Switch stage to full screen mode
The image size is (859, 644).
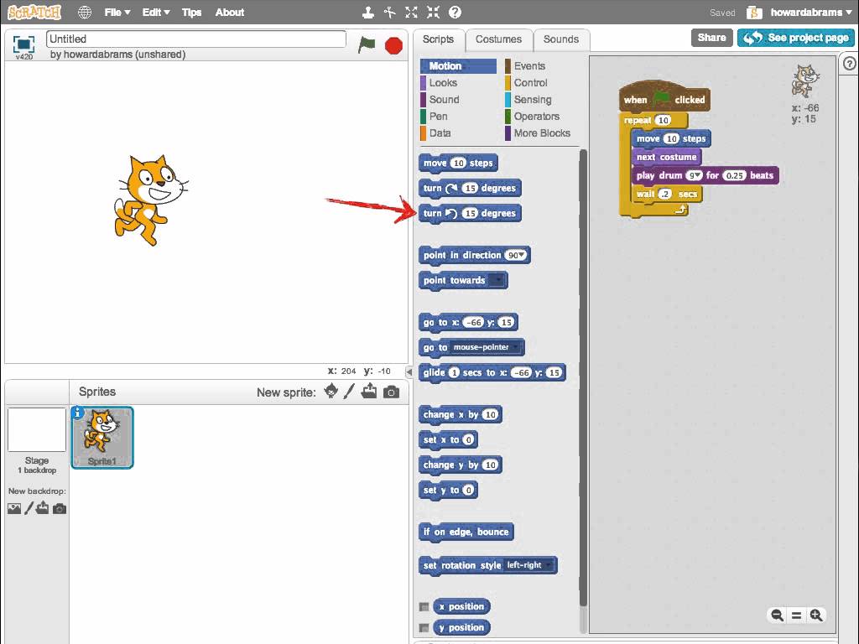point(23,45)
